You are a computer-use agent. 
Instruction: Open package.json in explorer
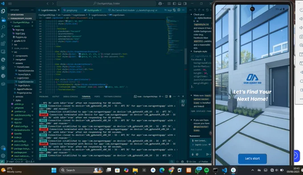point(20,152)
